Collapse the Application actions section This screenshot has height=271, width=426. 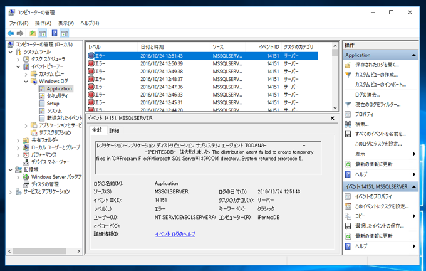413,55
